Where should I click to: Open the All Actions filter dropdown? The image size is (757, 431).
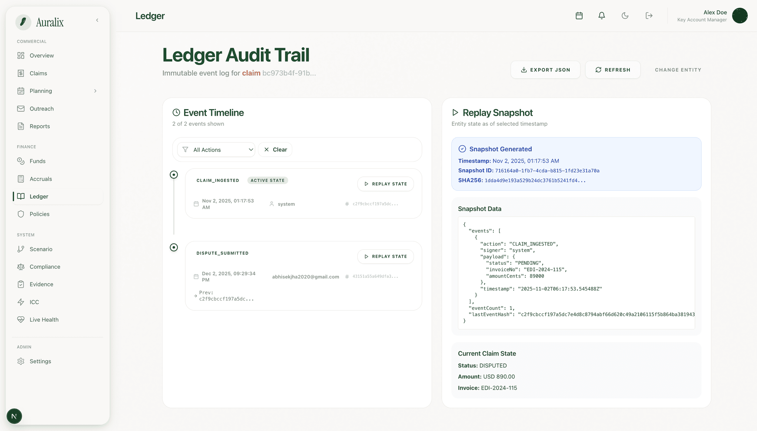click(215, 149)
